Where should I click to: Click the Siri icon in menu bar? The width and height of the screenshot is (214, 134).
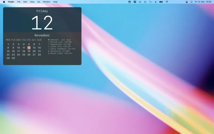(191, 2)
